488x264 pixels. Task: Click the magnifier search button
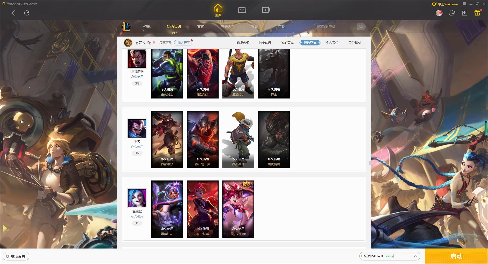(x=361, y=27)
